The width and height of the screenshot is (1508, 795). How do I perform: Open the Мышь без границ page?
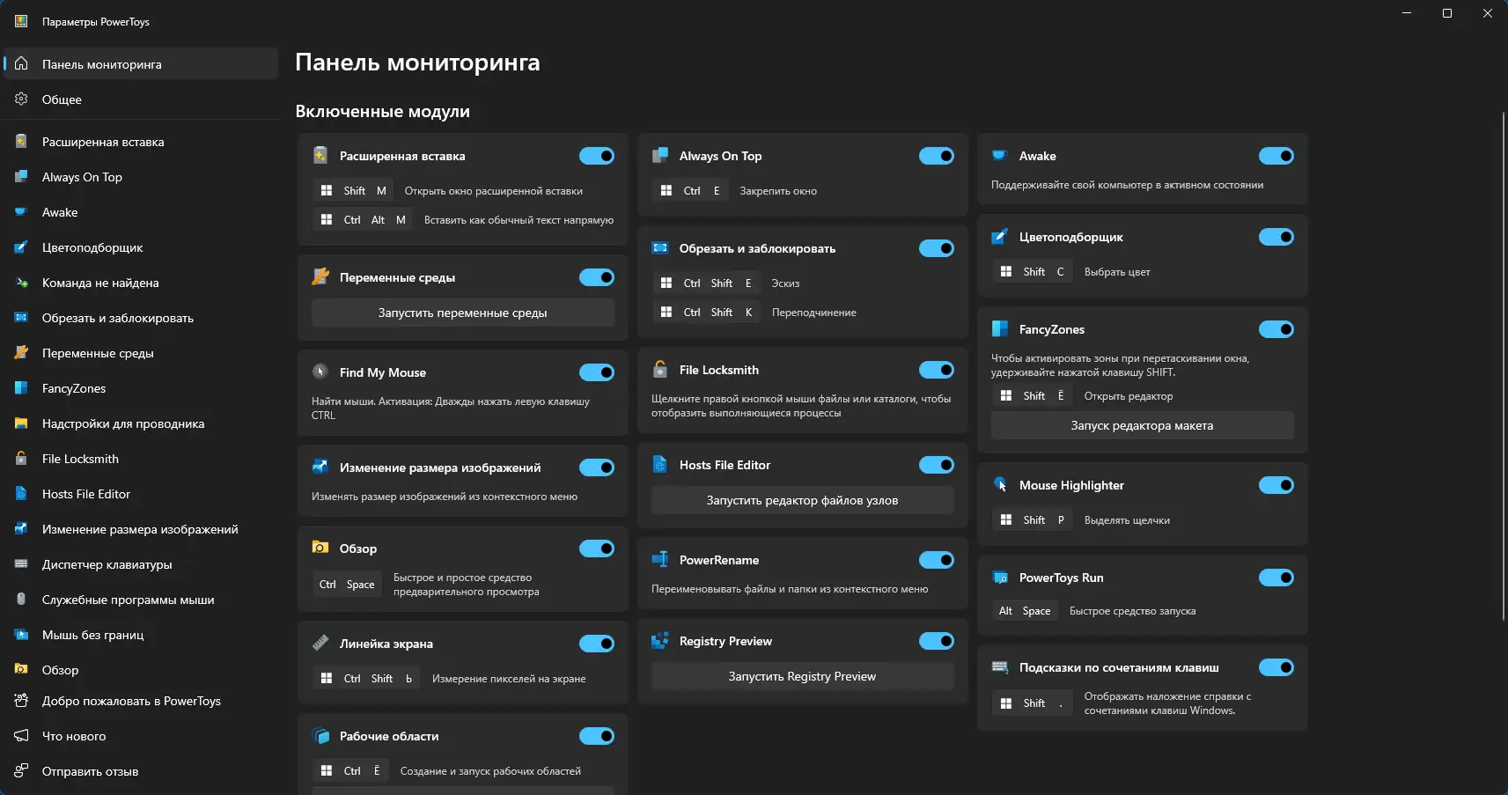(92, 635)
